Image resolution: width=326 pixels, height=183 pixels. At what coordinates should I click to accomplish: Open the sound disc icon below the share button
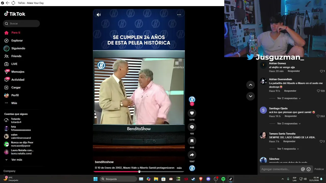click(192, 168)
